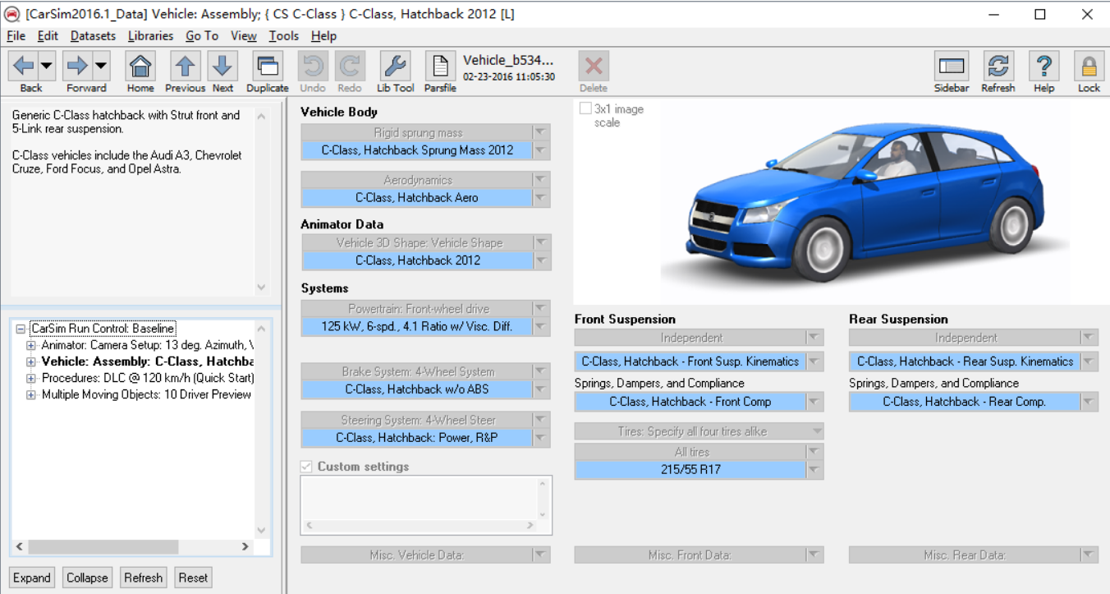Open the Misc. Rear Data dropdown
Viewport: 1110px width, 594px height.
(1089, 555)
